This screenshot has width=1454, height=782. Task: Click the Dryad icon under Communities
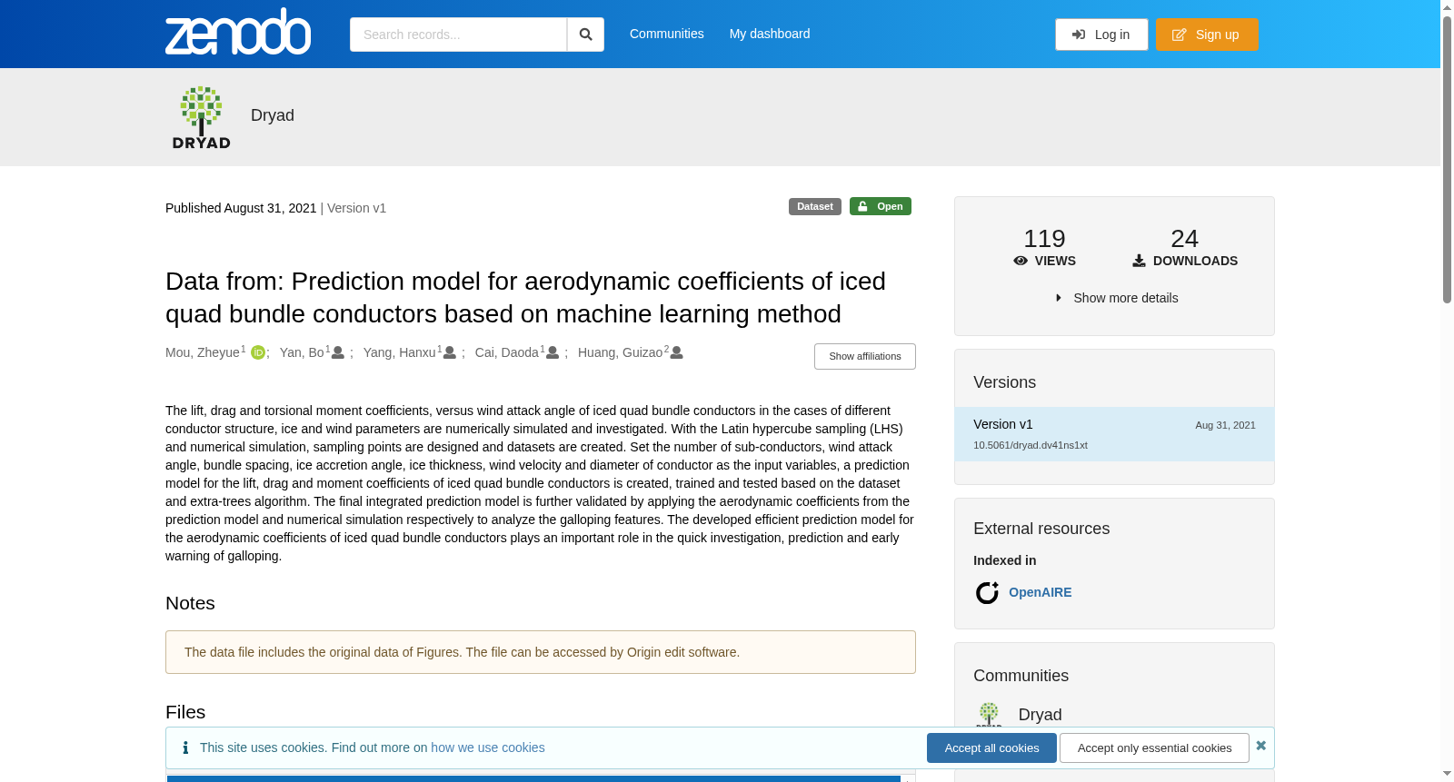(x=989, y=714)
